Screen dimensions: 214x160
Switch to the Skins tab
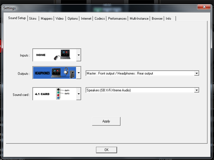(33, 18)
